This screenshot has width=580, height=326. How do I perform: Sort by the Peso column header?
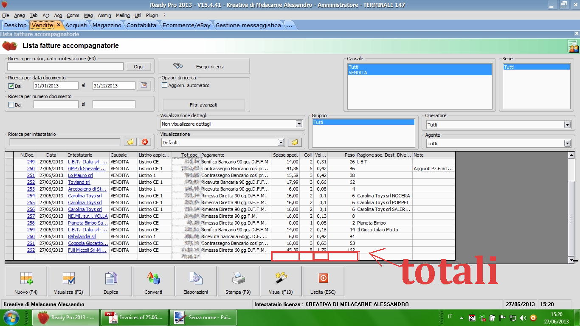coord(342,155)
